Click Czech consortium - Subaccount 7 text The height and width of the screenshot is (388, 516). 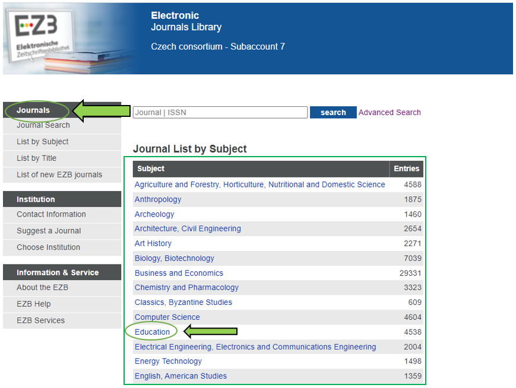pyautogui.click(x=218, y=47)
